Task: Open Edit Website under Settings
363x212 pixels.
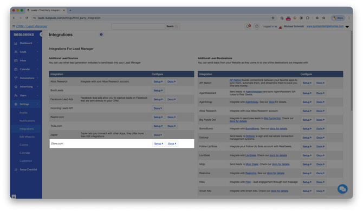Action: [x=27, y=137]
